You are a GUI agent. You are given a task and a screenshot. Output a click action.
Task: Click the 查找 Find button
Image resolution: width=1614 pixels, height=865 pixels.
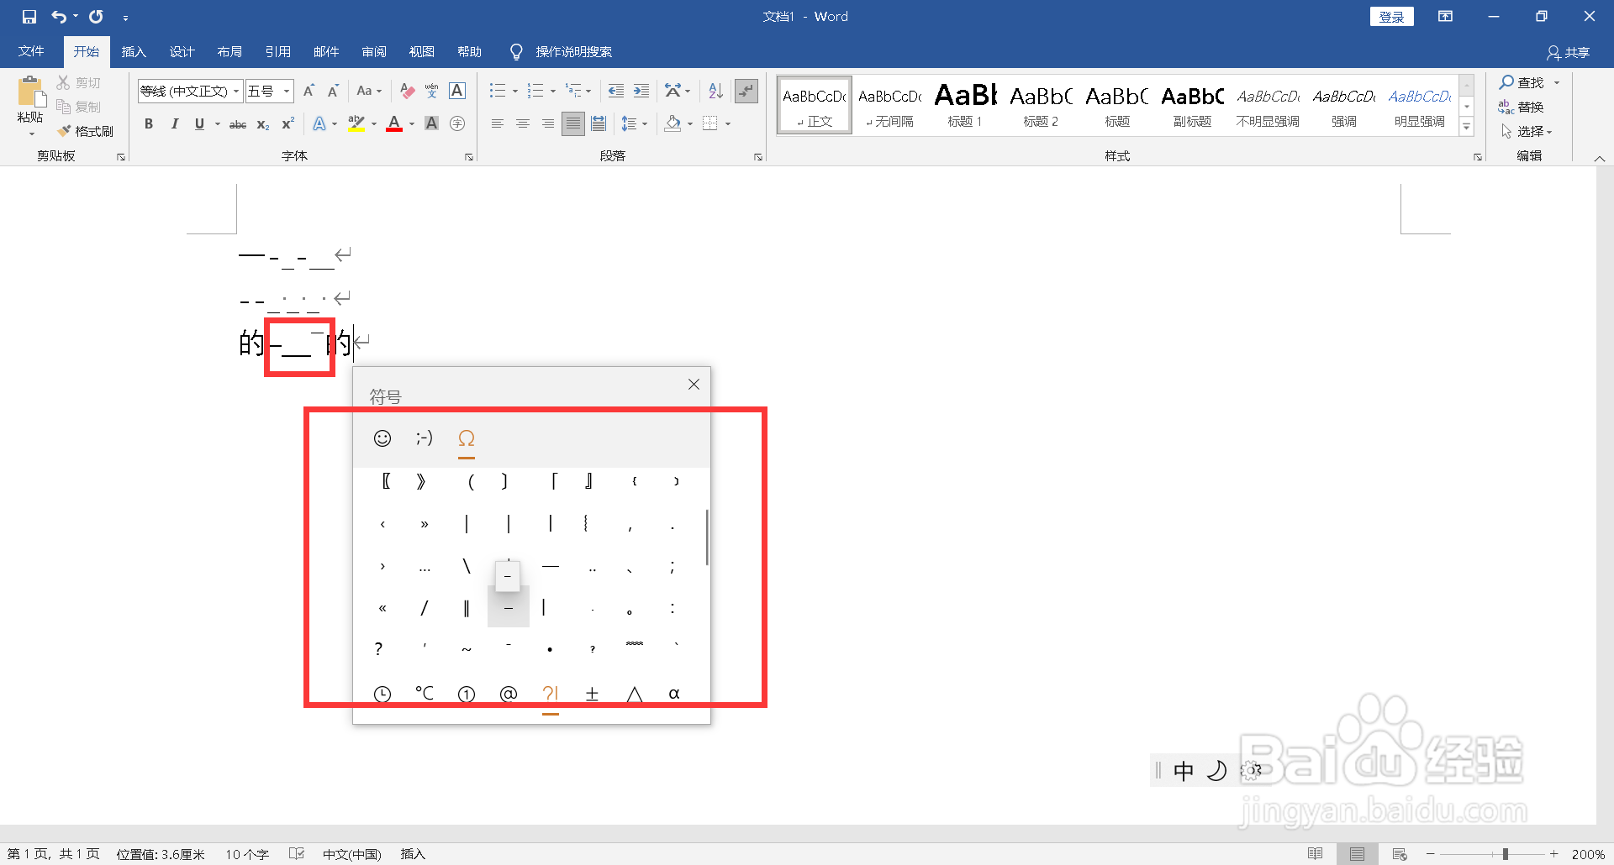click(x=1522, y=82)
